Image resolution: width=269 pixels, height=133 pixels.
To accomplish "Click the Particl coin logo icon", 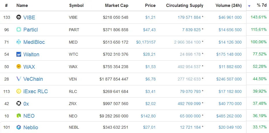I will (x=19, y=29).
